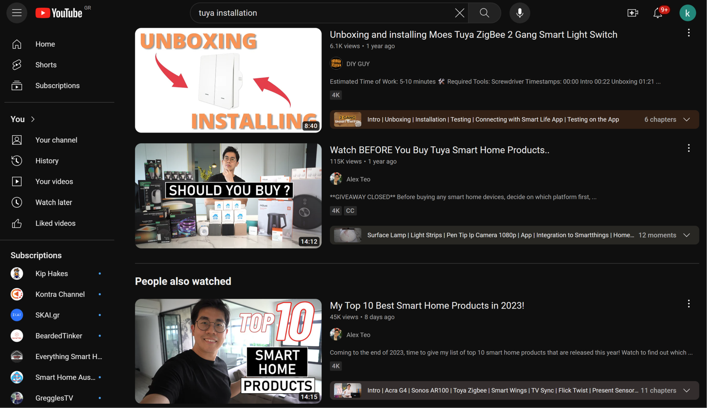Go to Shorts in sidebar
This screenshot has width=707, height=408.
tap(46, 65)
